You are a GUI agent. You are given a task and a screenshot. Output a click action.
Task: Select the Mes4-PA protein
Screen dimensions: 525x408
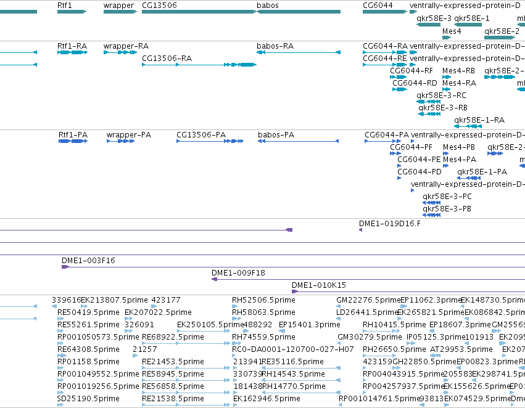[445, 166]
